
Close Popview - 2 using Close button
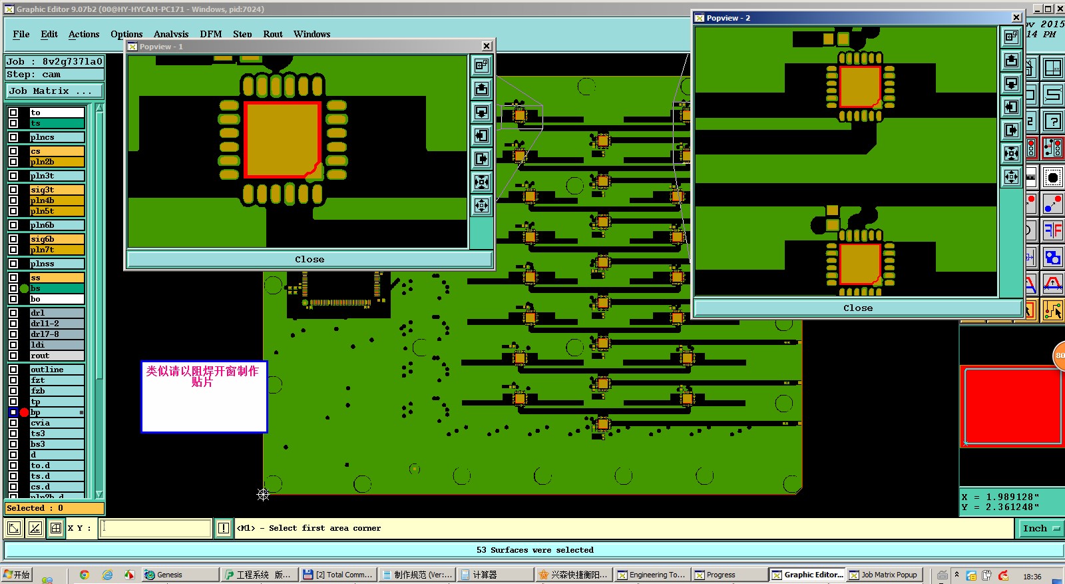(x=858, y=308)
